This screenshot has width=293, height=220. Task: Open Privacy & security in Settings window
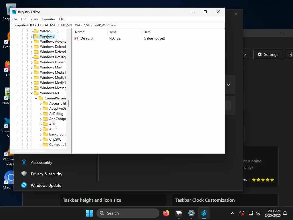pos(46,174)
